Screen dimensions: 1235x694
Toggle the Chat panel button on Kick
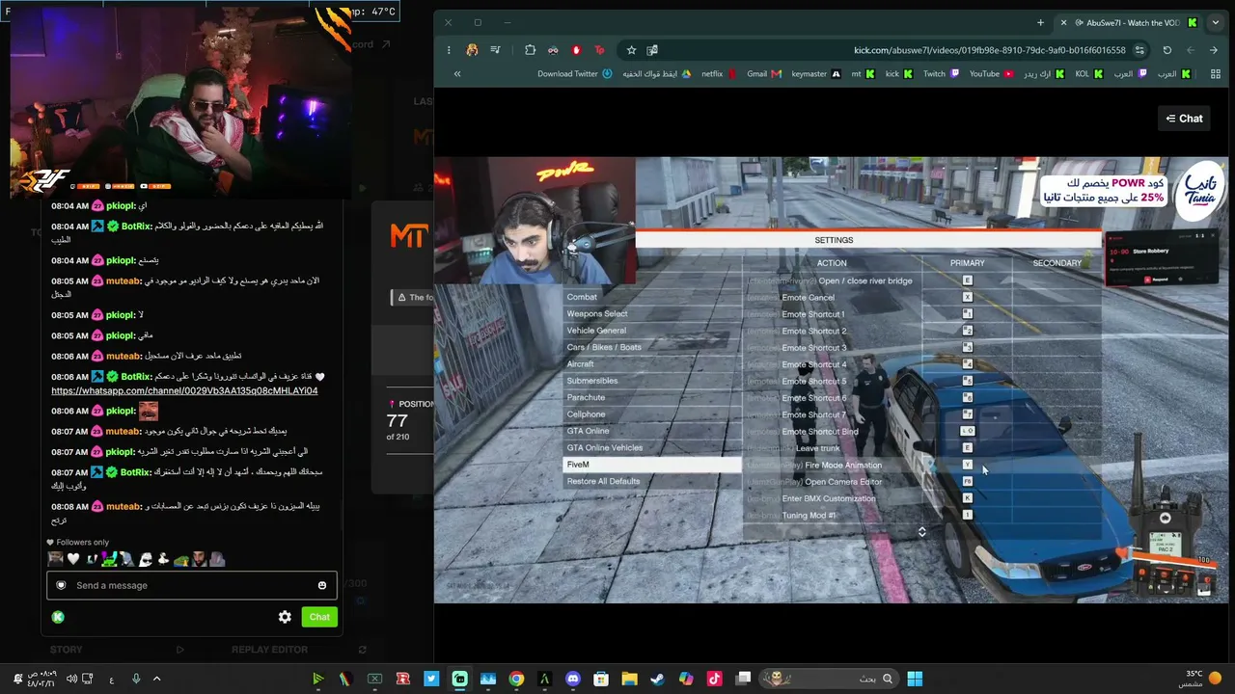coord(1184,119)
